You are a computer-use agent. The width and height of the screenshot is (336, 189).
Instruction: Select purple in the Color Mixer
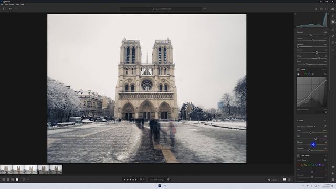tap(320, 165)
